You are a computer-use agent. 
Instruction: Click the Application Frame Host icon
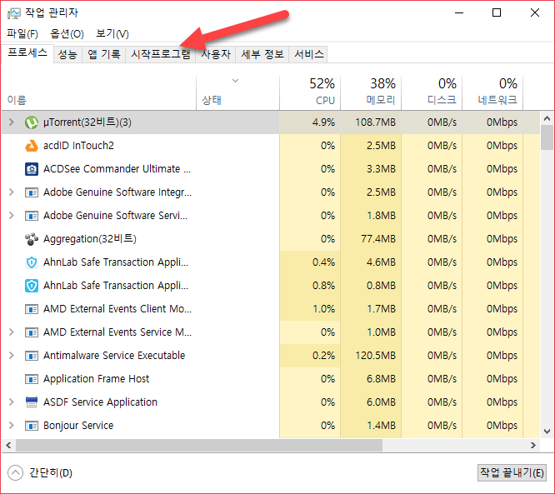click(32, 379)
